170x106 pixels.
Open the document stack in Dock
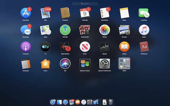(105, 102)
